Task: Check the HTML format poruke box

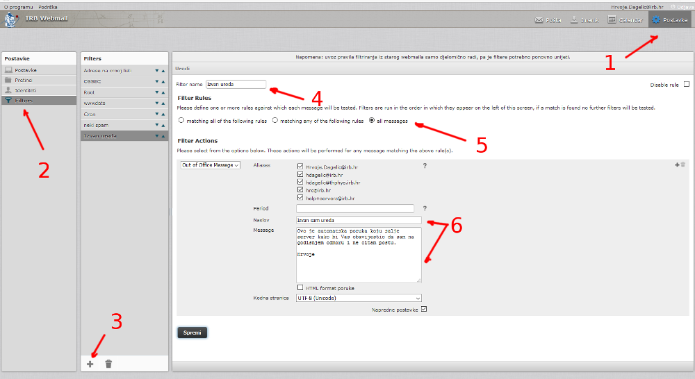Action: pyautogui.click(x=300, y=287)
